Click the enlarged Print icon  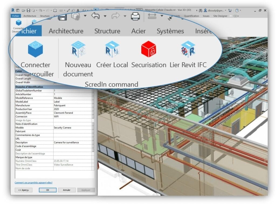coord(135,16)
